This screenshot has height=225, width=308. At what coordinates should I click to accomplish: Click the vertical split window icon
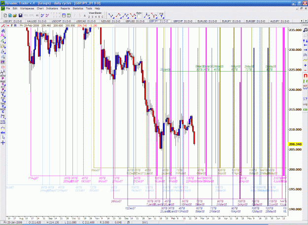point(68,15)
